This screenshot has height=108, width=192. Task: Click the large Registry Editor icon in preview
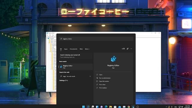coord(113,59)
